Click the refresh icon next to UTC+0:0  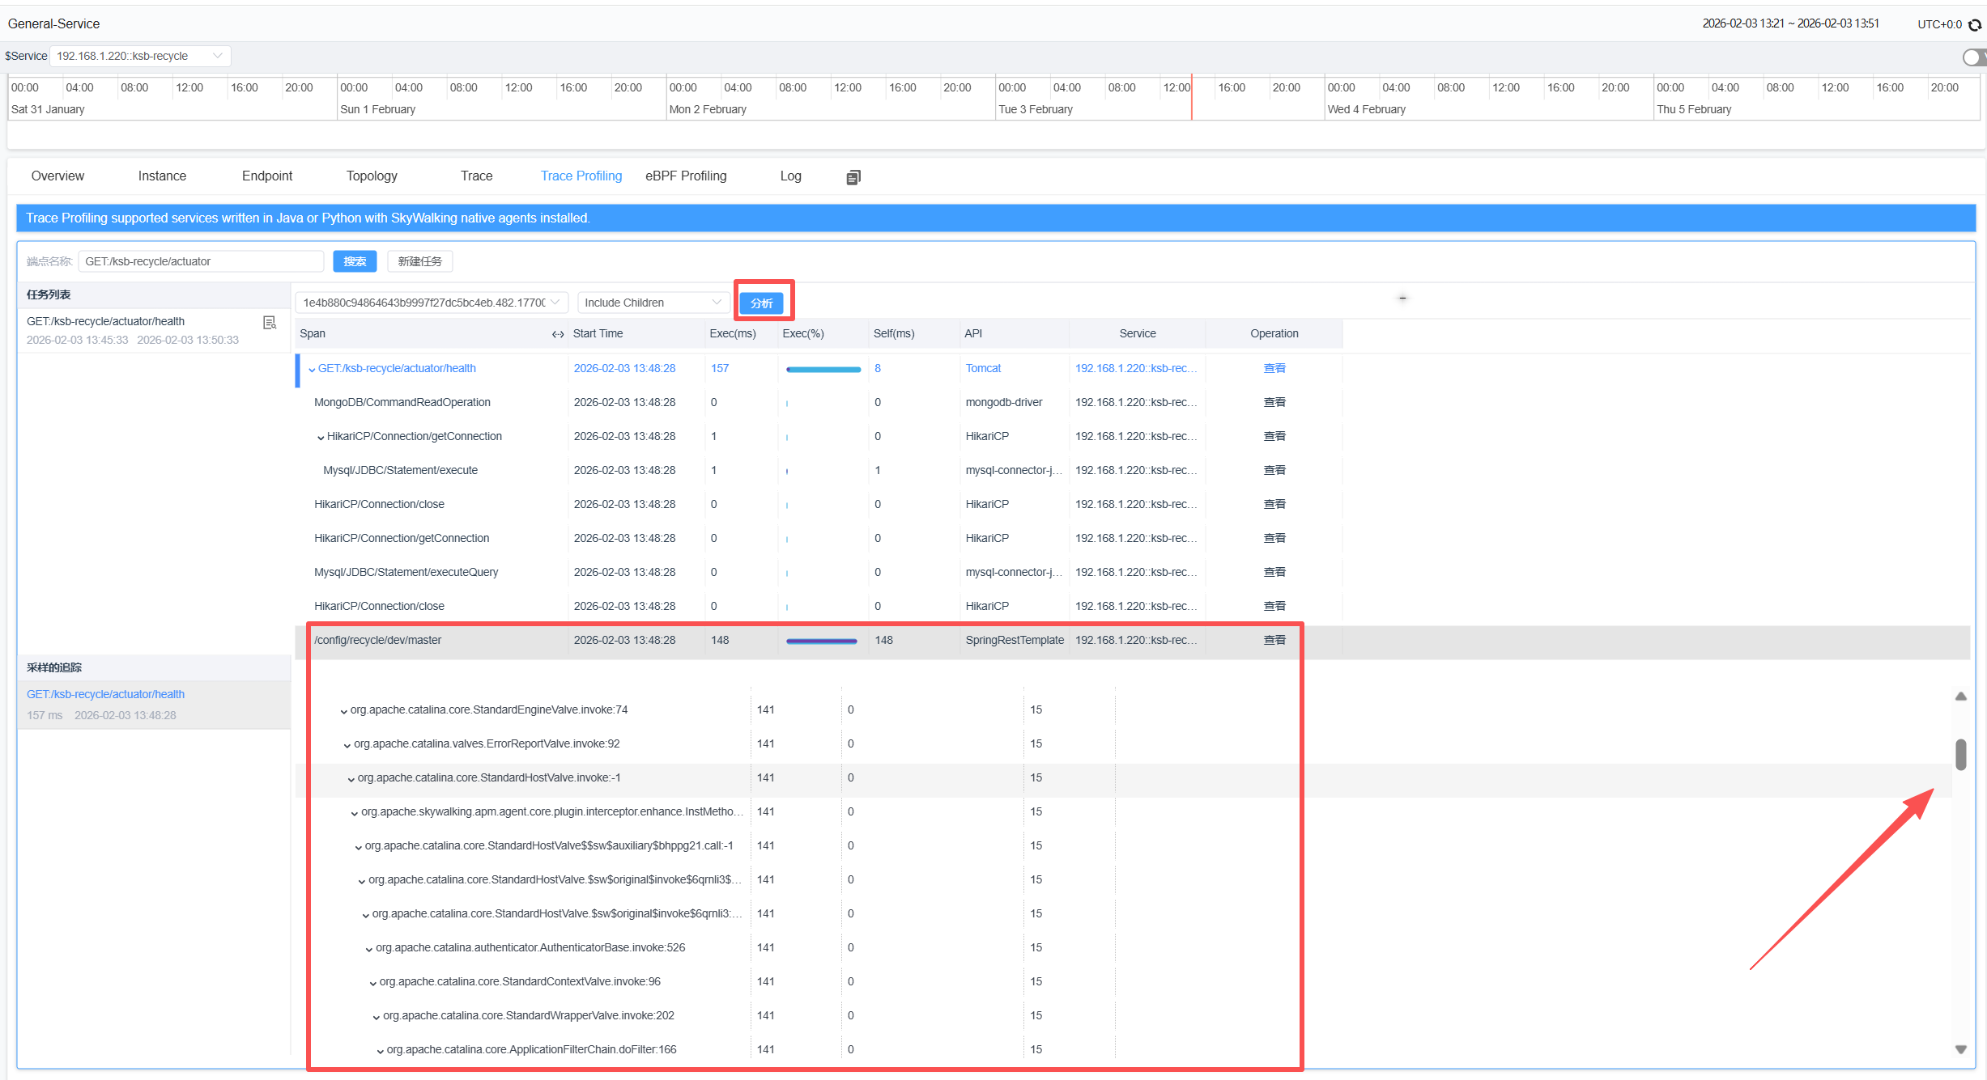1975,24
